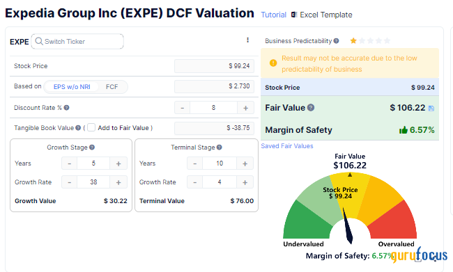Viewport: 453px width, 272px height.
Task: Decrease Growth Stage Years with minus
Action: click(x=69, y=163)
